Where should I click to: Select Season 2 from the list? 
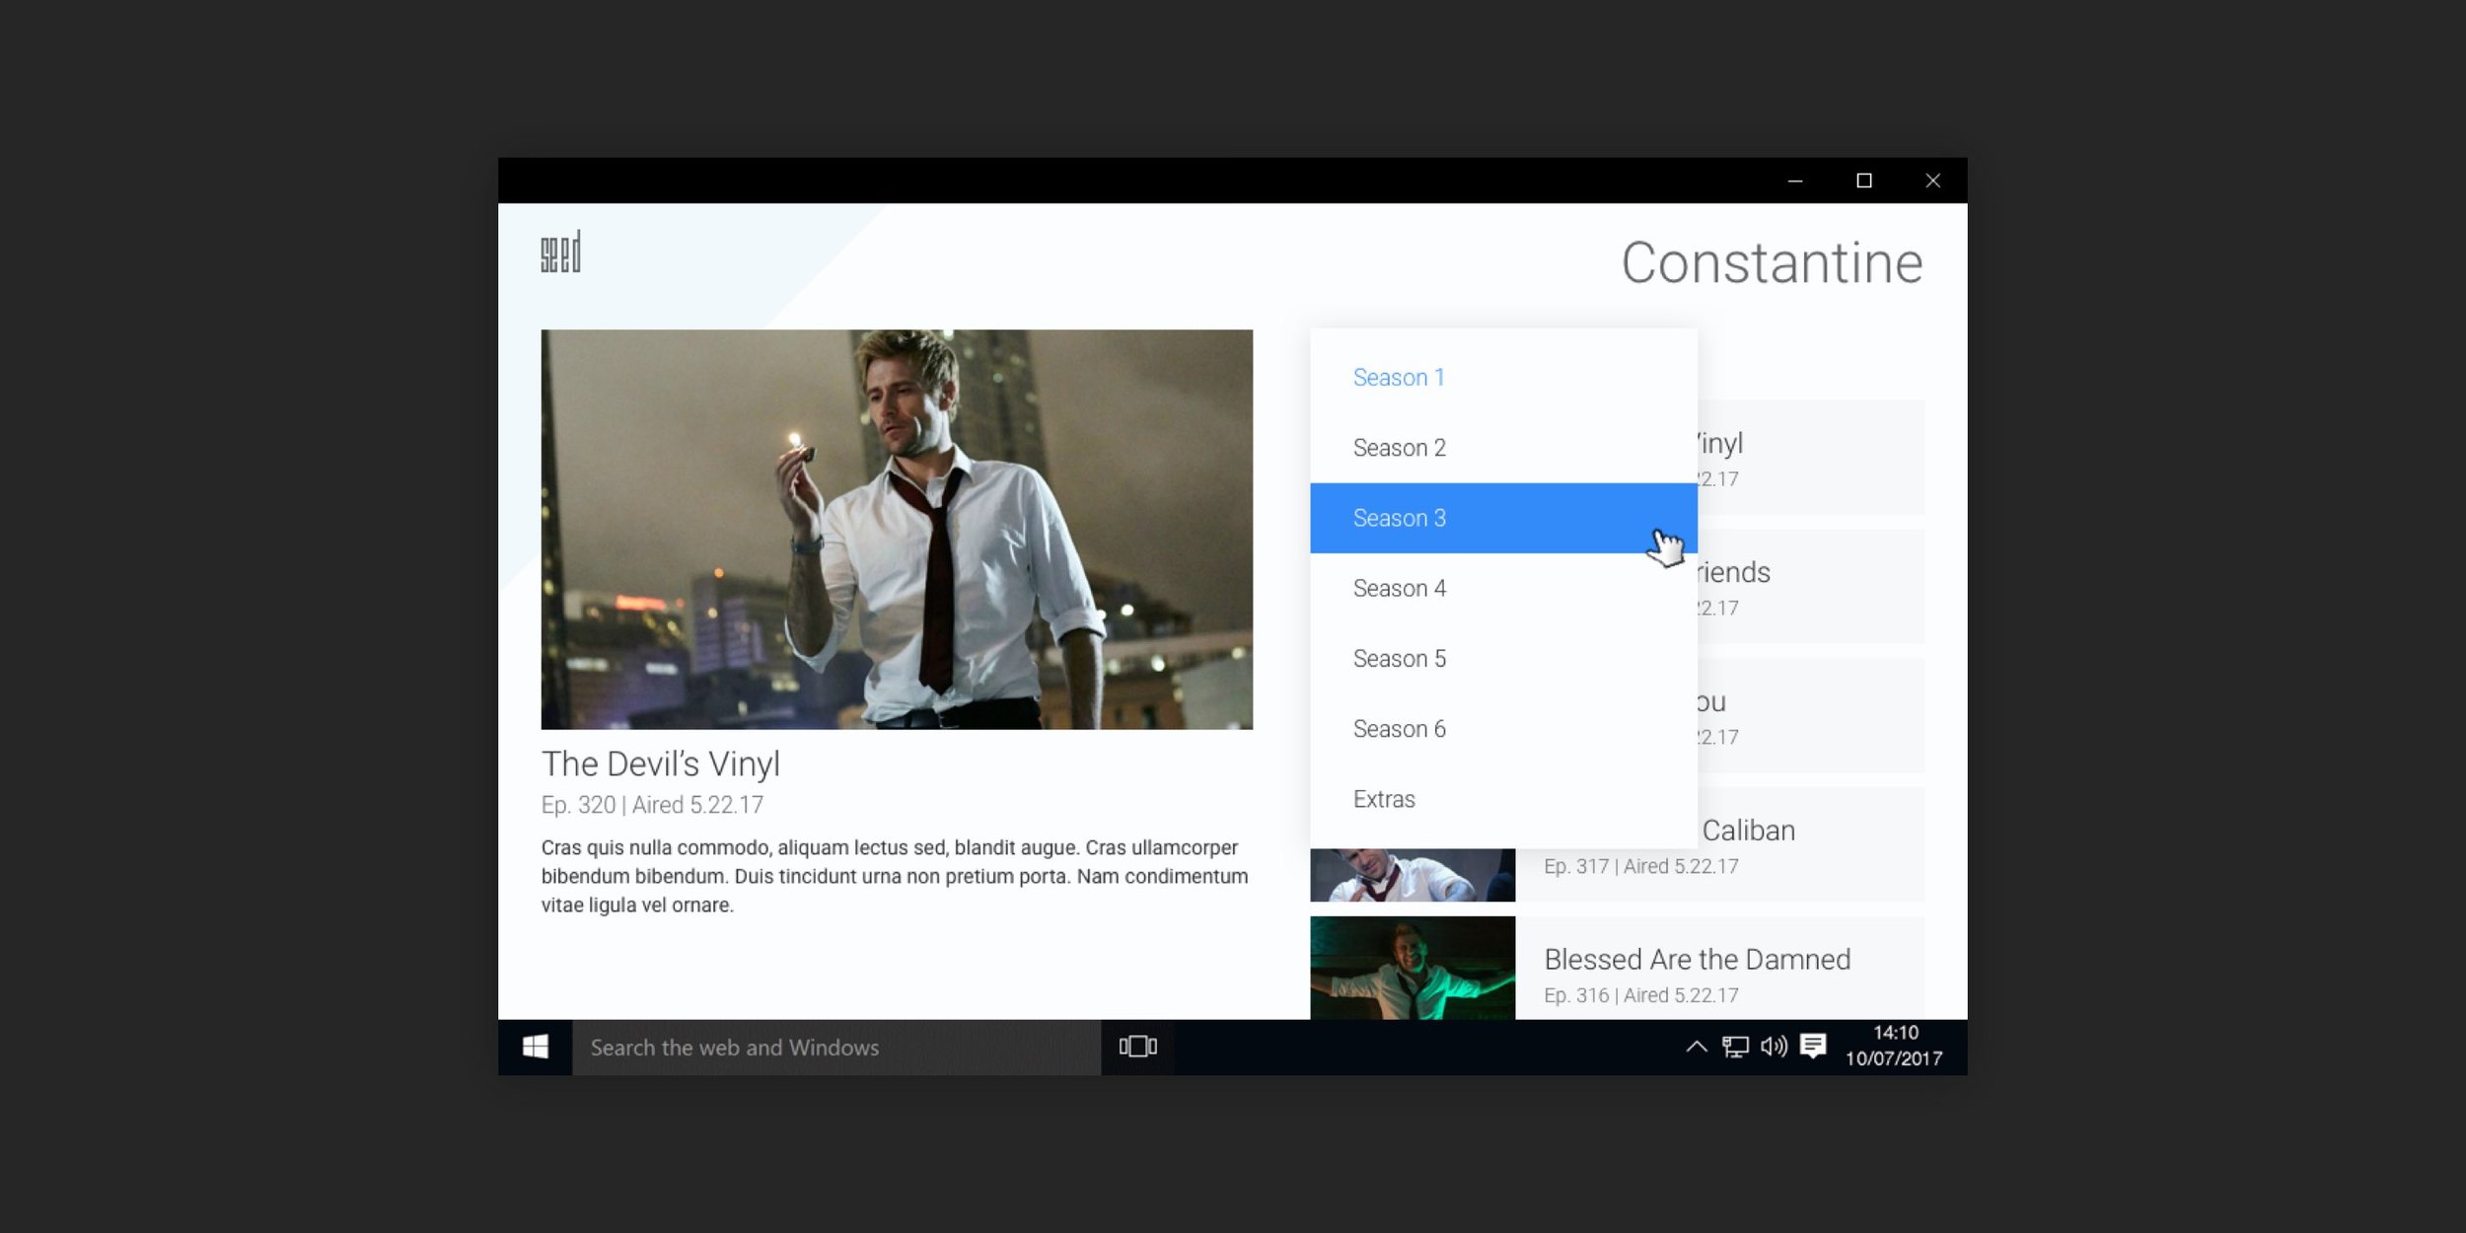(1503, 448)
